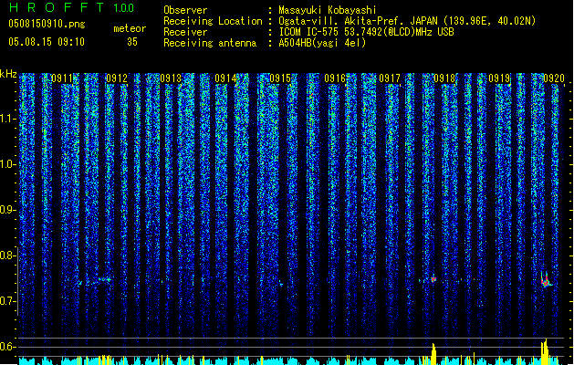Click the 0911 time marker
The image size is (574, 365).
point(62,78)
